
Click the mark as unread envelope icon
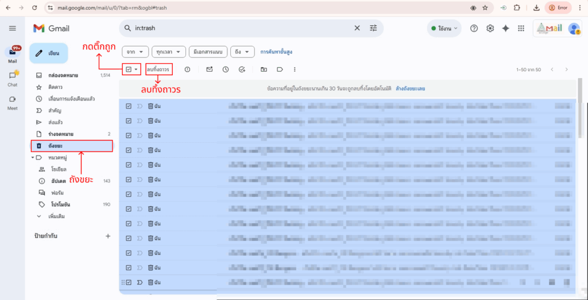(x=210, y=69)
